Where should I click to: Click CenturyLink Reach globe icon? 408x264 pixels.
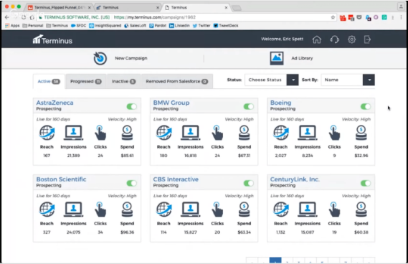(x=281, y=209)
